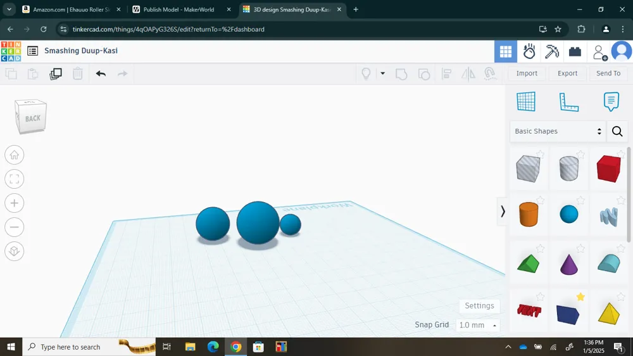
Task: Click the Export button
Action: (x=567, y=73)
